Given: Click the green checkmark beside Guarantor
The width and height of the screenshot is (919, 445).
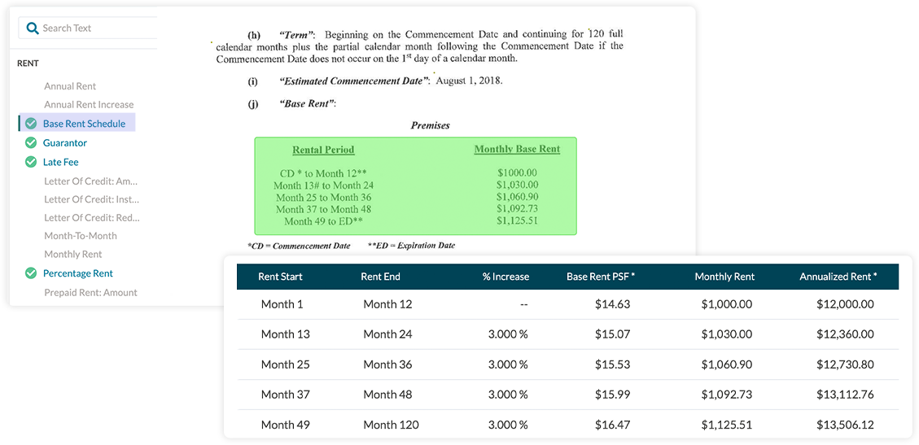Looking at the screenshot, I should click(31, 143).
